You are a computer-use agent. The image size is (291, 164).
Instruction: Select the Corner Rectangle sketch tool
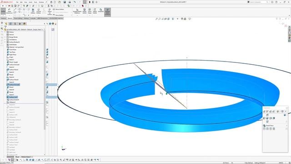[x=15, y=12]
